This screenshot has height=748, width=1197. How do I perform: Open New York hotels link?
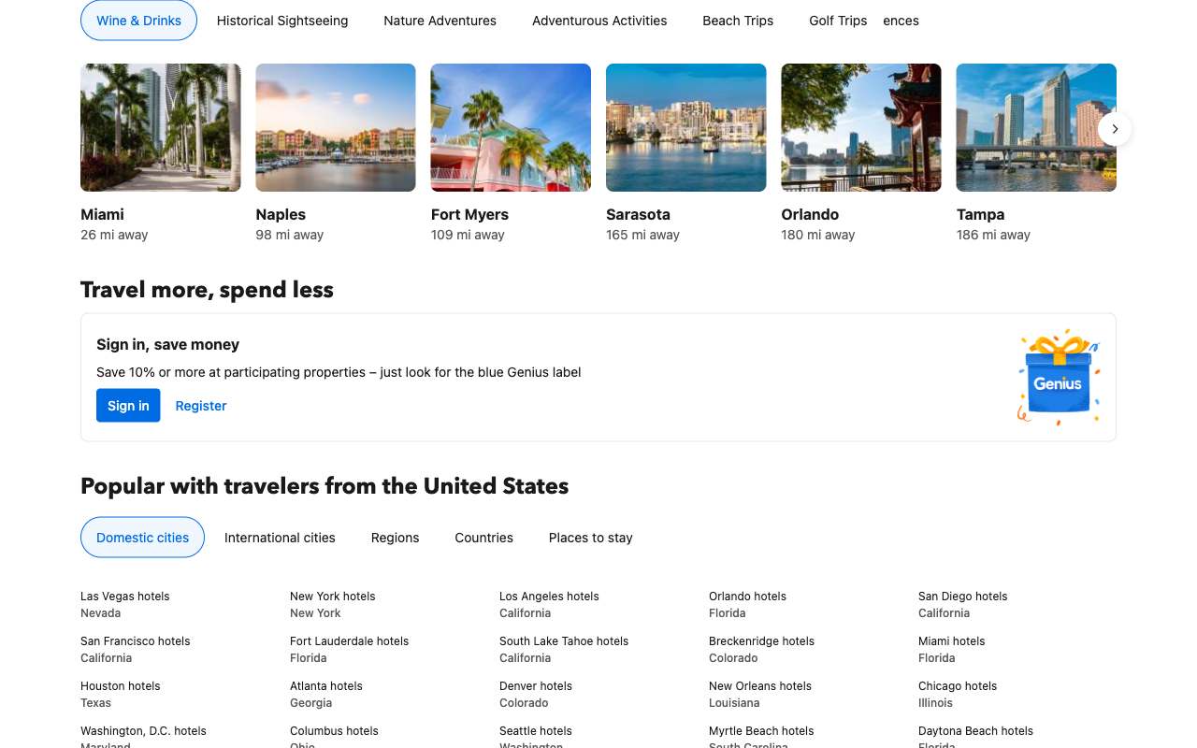pos(333,597)
